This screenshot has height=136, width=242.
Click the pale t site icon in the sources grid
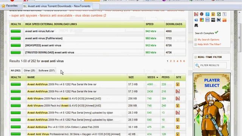pos(224,14)
